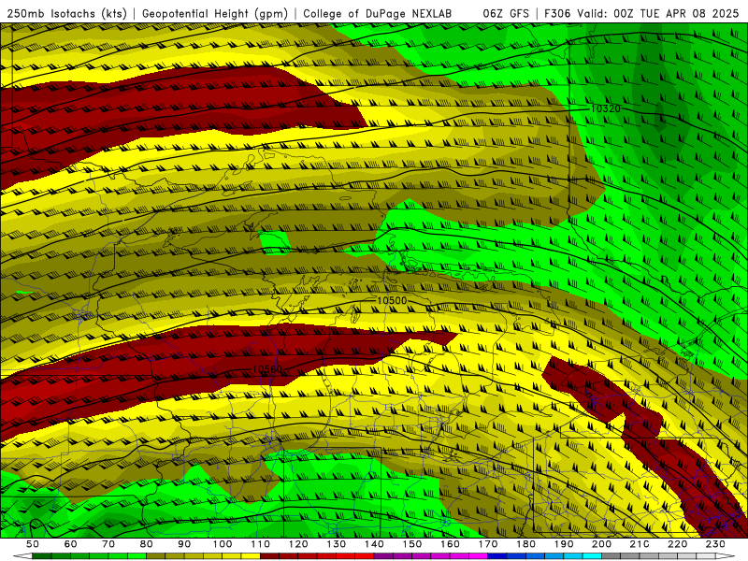Click the 10320 height contour label
Image resolution: width=748 pixels, height=561 pixels.
(605, 108)
